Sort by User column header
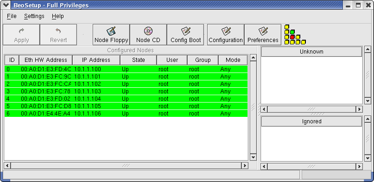Image resolution: width=374 pixels, height=182 pixels. [x=172, y=60]
